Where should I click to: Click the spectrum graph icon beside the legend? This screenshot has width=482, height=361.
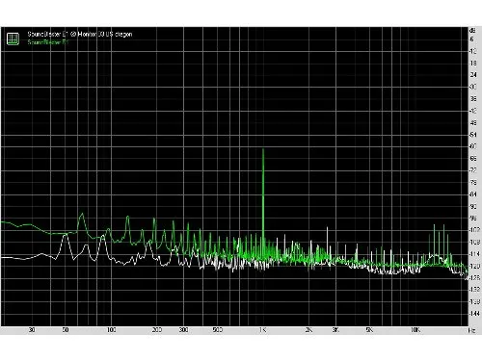coord(13,39)
